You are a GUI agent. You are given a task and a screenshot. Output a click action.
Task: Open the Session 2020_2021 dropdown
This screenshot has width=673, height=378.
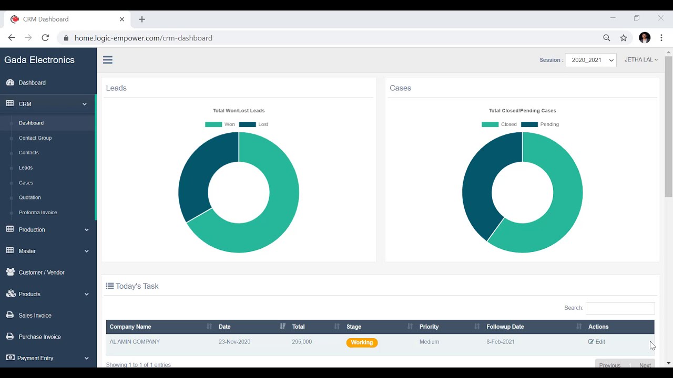pyautogui.click(x=590, y=60)
